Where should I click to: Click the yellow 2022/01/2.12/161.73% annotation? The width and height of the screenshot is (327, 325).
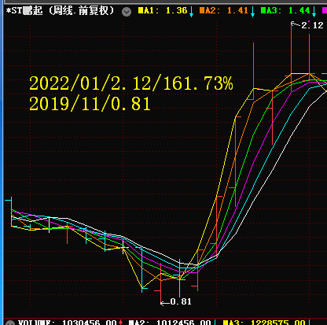(131, 83)
